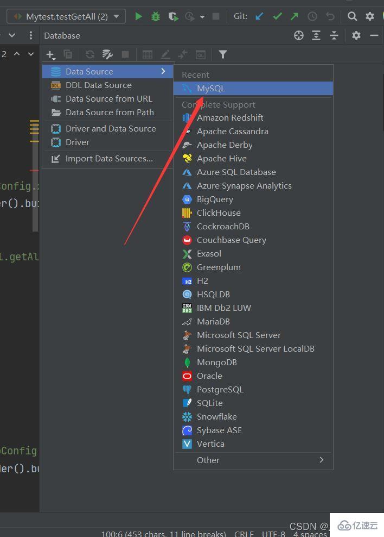Screen dimensions: 384x537
Task: Show Git history clock icon
Action: pos(312,16)
